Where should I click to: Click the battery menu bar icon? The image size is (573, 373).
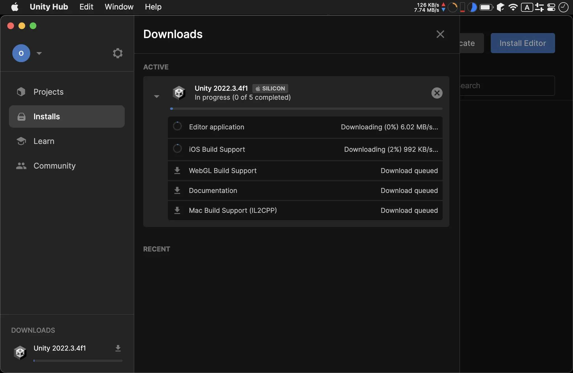[487, 7]
